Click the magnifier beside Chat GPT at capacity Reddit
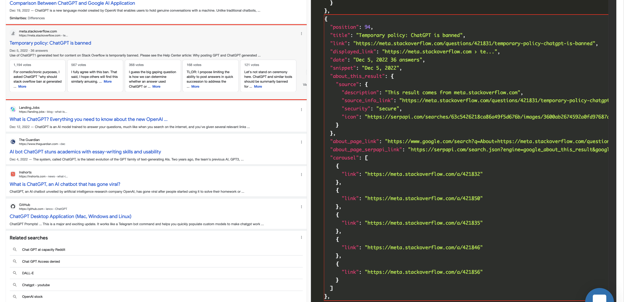 tap(15, 249)
